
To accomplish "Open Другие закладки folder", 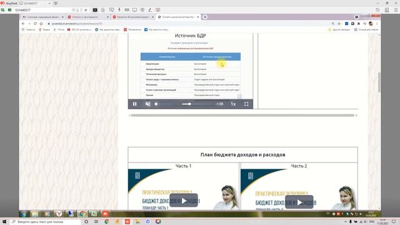I will pyautogui.click(x=339, y=29).
